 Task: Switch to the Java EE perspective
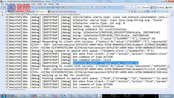(145, 8)
